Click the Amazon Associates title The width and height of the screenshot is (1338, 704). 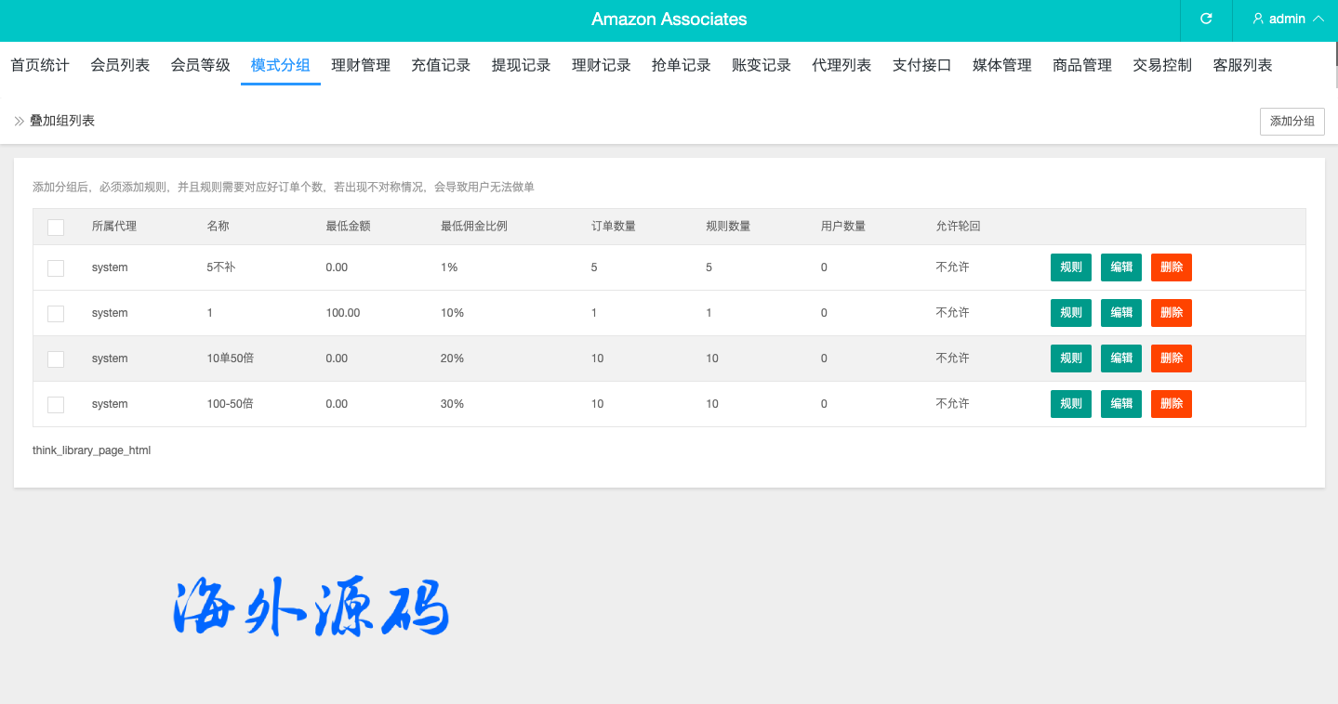(x=669, y=20)
